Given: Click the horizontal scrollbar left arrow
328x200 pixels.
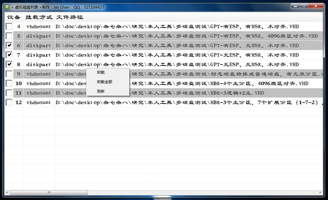Looking at the screenshot, I should point(7,192).
